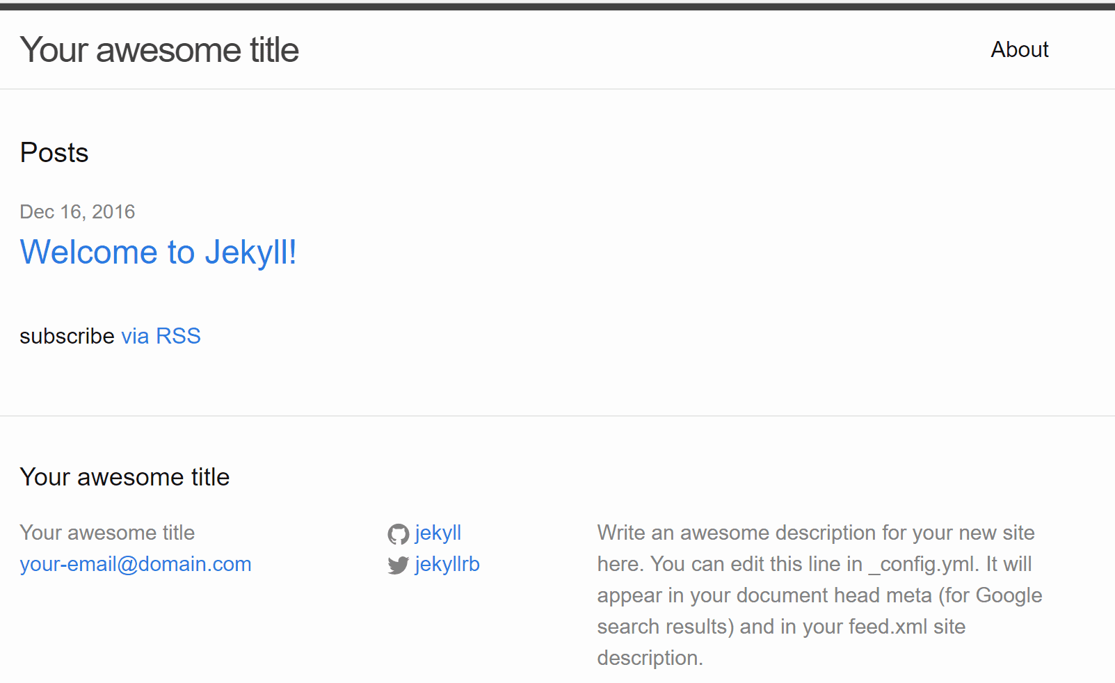Screen dimensions: 1115x683
Task: Click the black footer heading Your awesome title
Action: 125,477
